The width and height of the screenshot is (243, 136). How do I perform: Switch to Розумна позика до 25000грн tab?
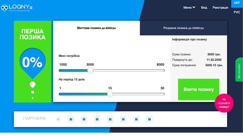184,28
